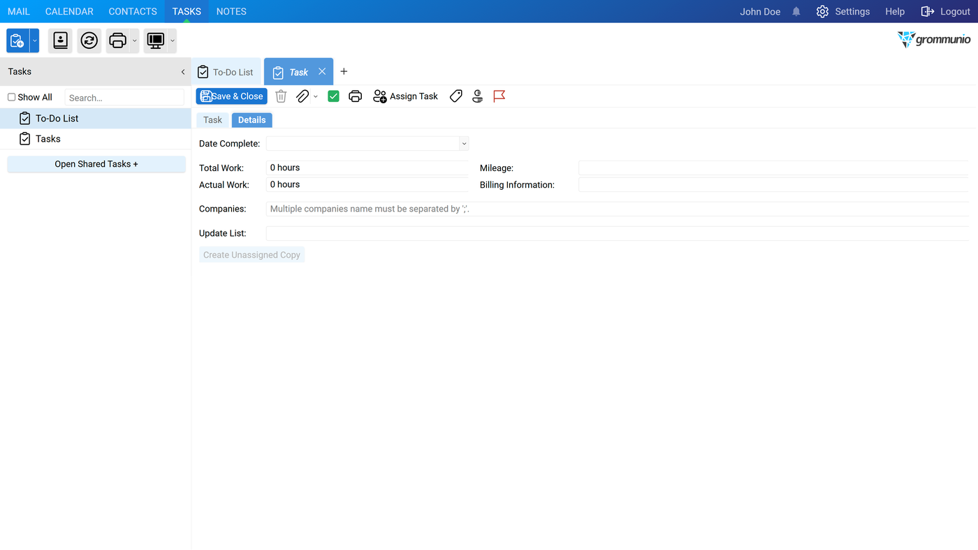Close the Task tab

[x=322, y=71]
